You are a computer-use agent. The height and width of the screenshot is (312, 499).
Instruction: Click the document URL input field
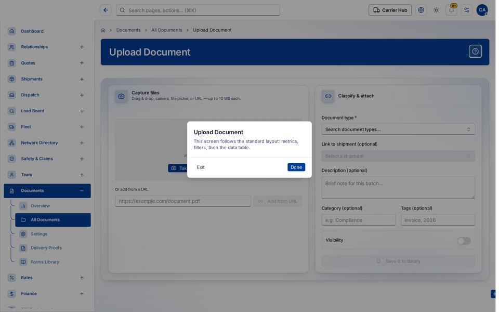pyautogui.click(x=182, y=201)
